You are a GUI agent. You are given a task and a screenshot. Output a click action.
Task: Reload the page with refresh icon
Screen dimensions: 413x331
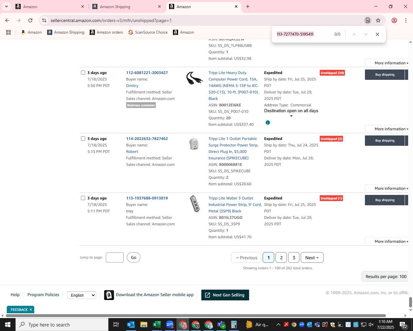[30, 20]
